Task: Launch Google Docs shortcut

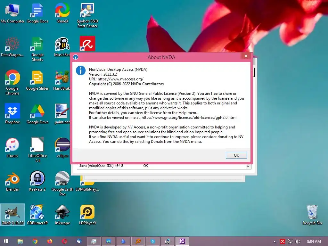Action: pyautogui.click(x=37, y=13)
